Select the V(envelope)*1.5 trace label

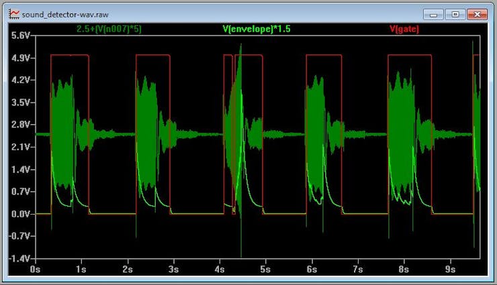(257, 29)
